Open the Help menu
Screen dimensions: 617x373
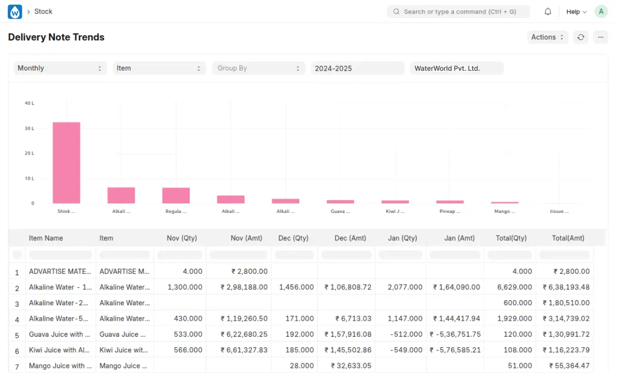(x=576, y=11)
